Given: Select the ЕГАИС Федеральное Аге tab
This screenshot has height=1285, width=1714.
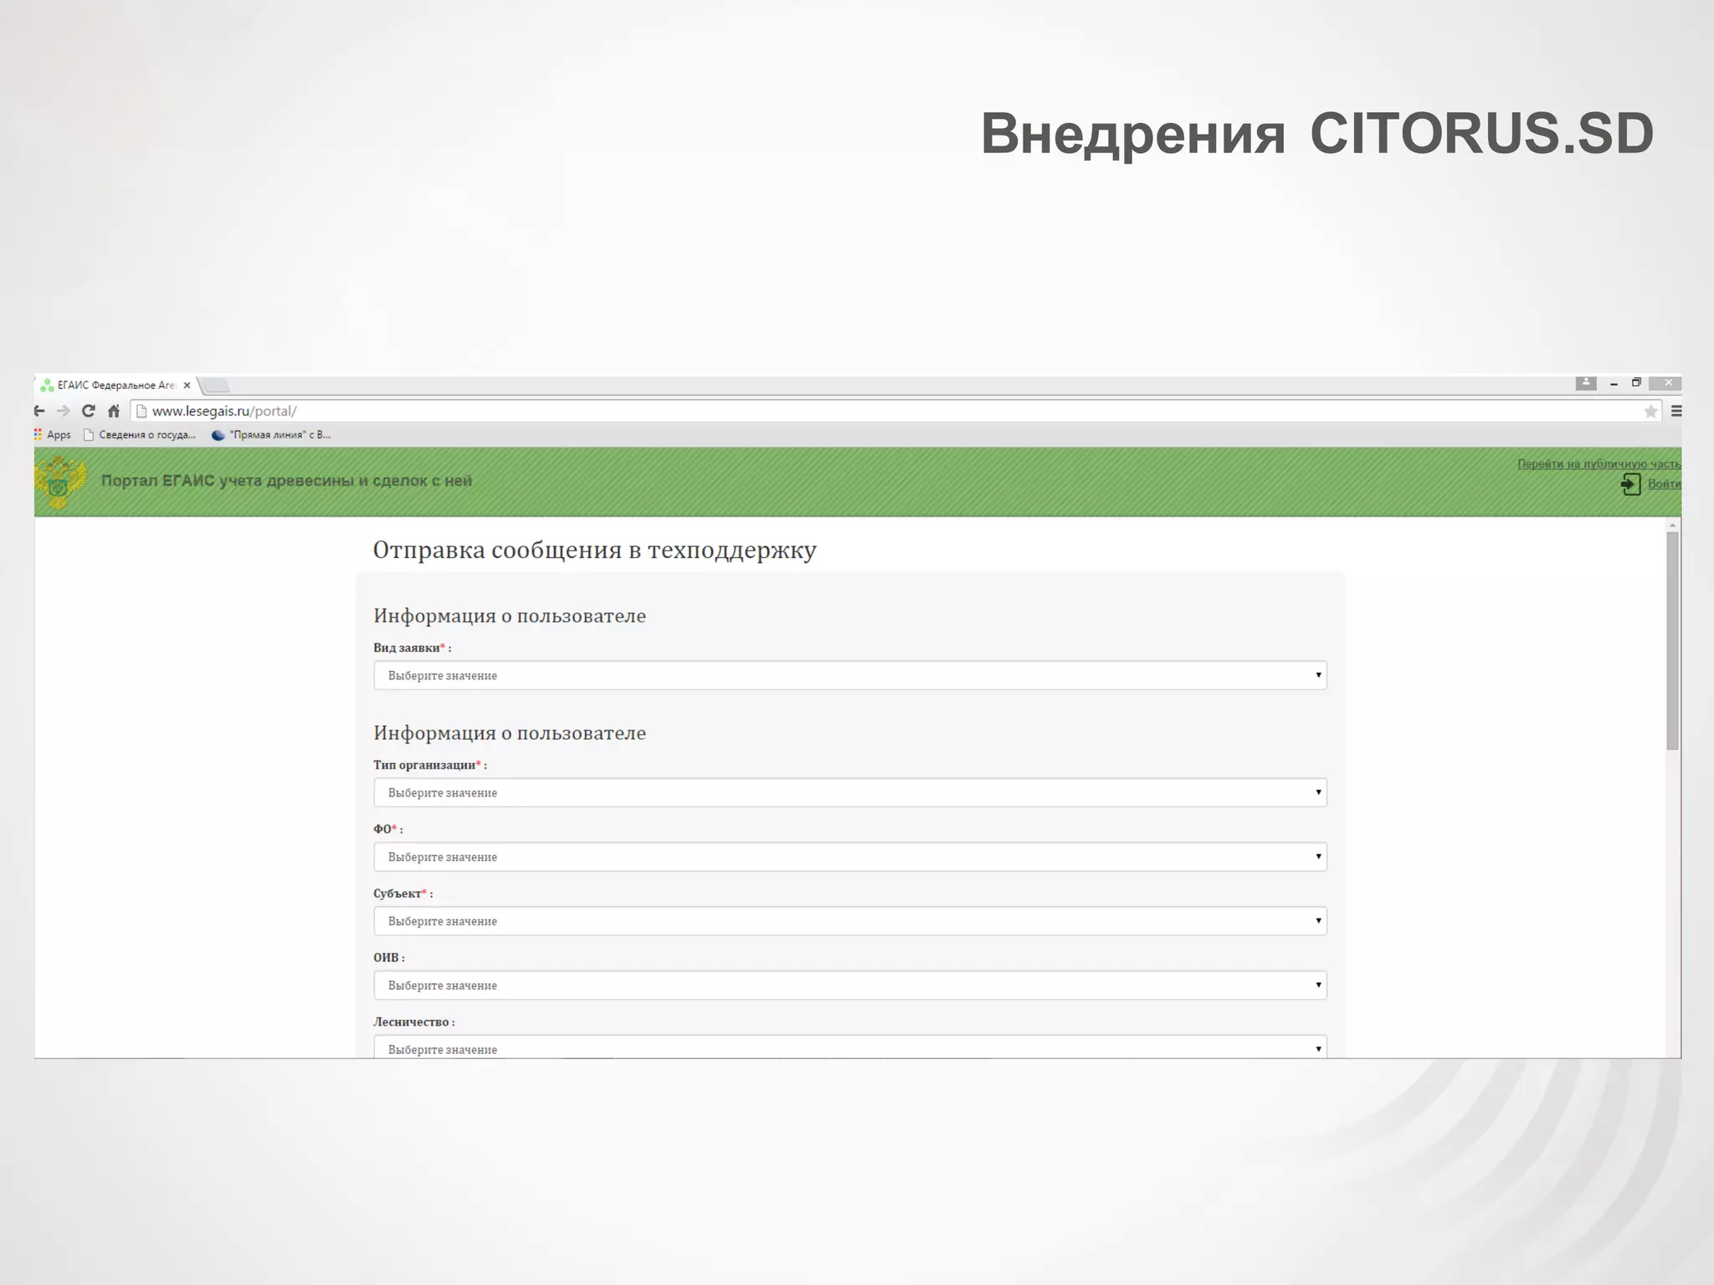Looking at the screenshot, I should pos(115,385).
